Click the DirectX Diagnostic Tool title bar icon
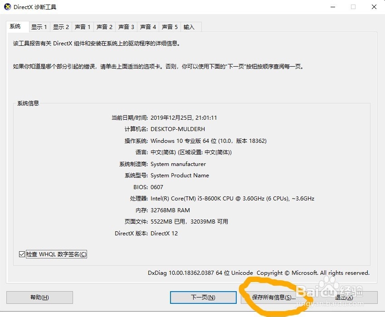Image resolution: width=385 pixels, height=317 pixels. [x=6, y=7]
